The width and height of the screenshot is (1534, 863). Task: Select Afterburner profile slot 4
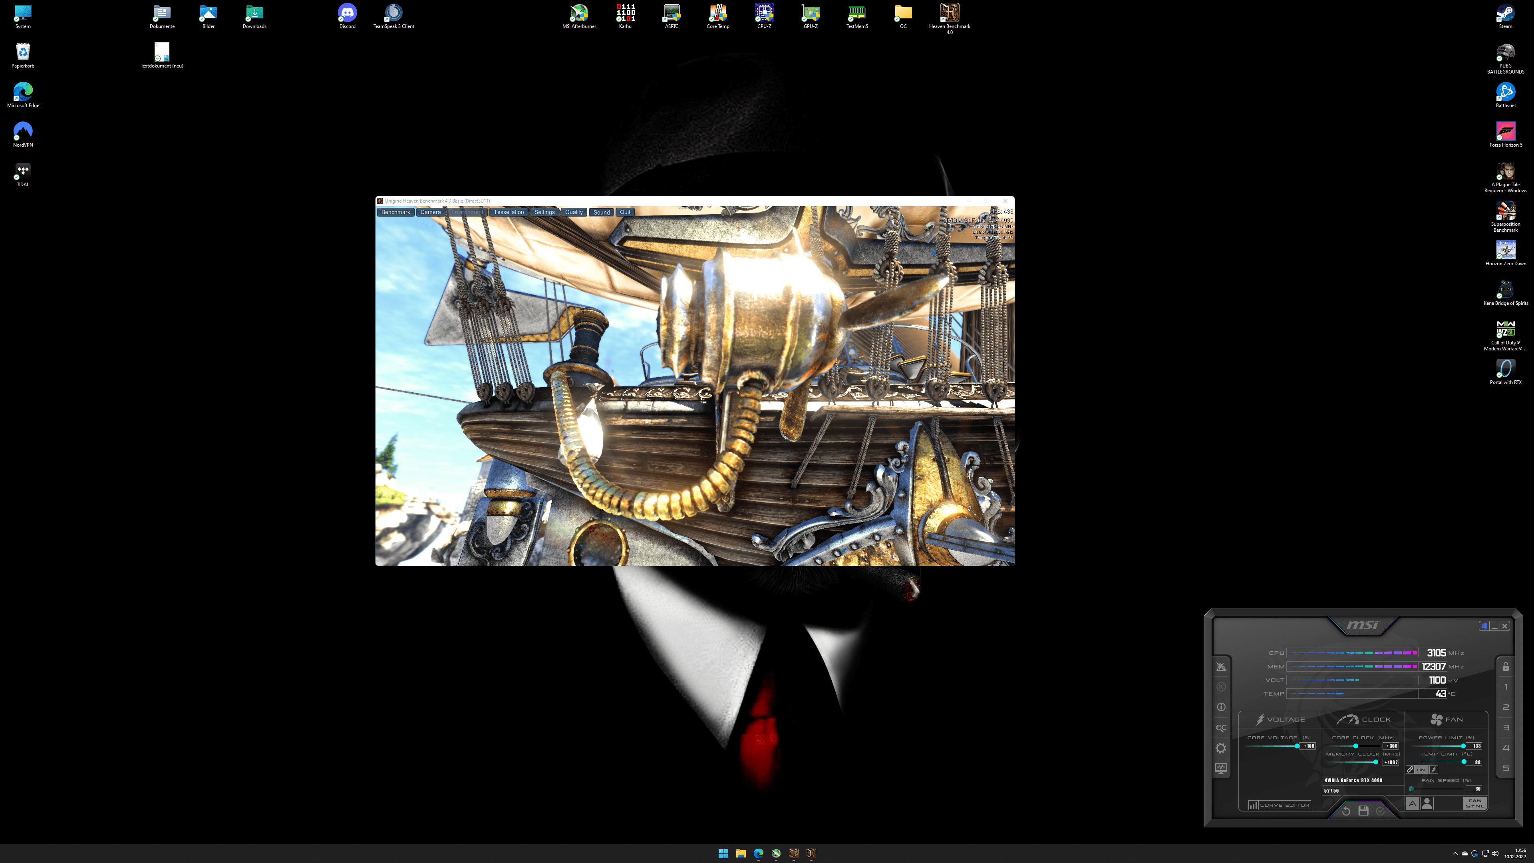1505,748
